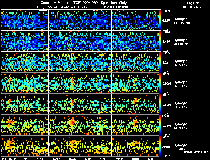
Task: Click the '1.416' color scale value
Action: click(x=166, y=42)
